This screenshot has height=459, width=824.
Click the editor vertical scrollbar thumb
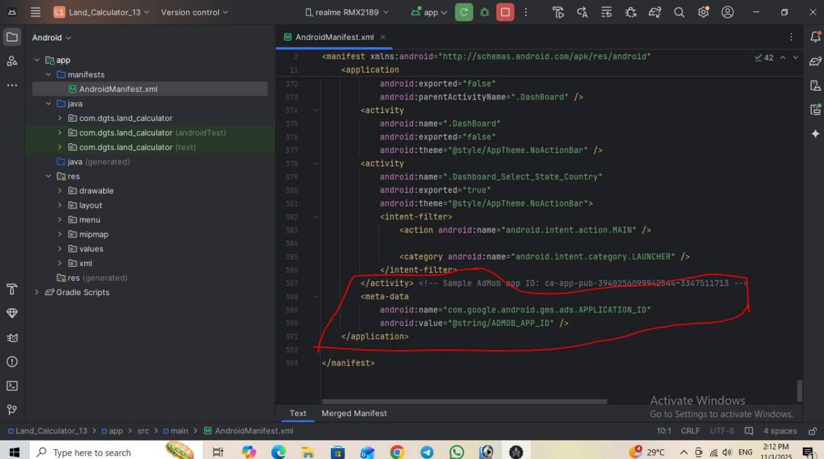pyautogui.click(x=800, y=390)
